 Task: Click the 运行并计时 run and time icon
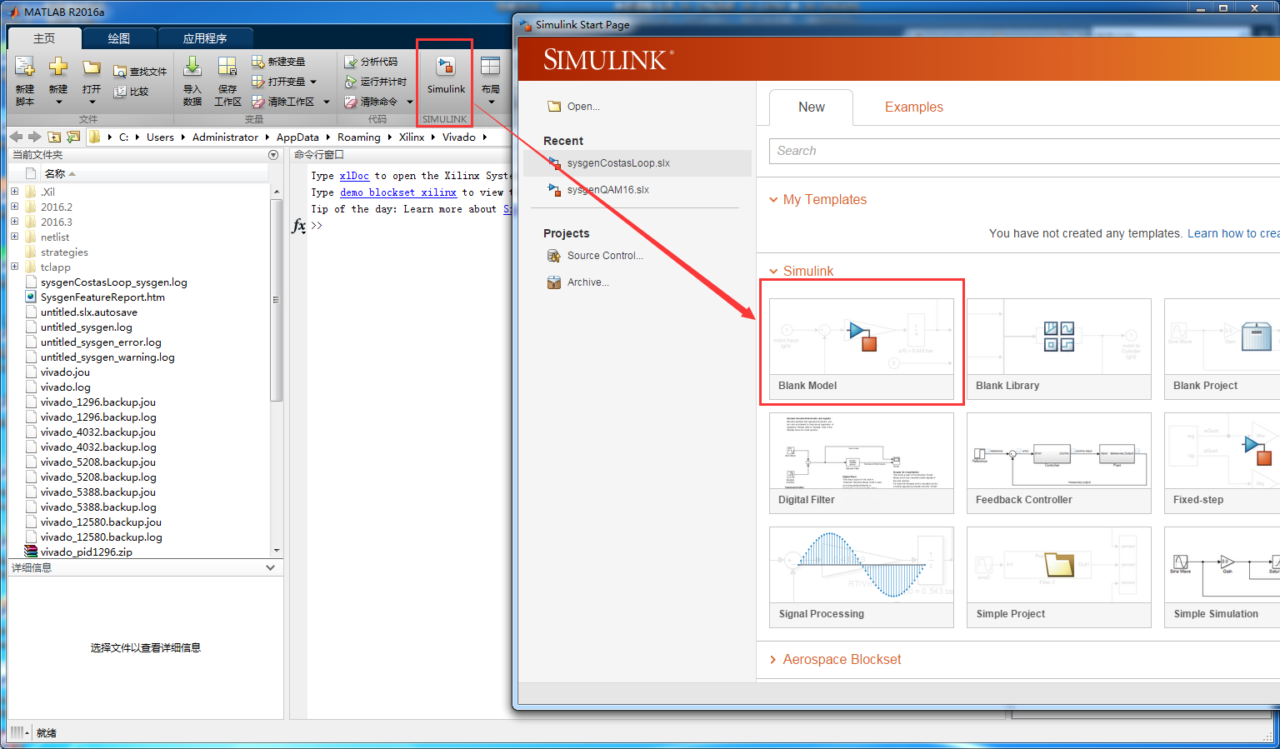[351, 82]
